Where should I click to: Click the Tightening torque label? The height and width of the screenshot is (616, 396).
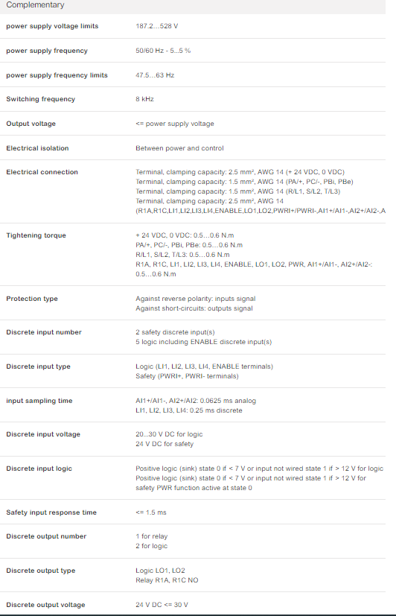[x=36, y=235]
